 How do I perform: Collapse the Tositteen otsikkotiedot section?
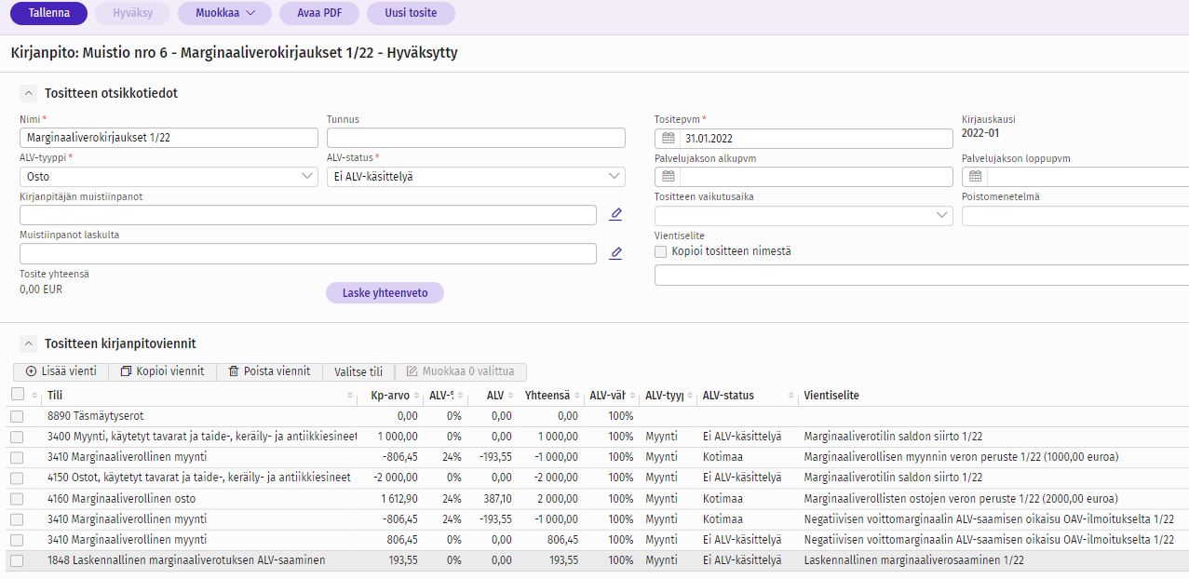point(28,93)
